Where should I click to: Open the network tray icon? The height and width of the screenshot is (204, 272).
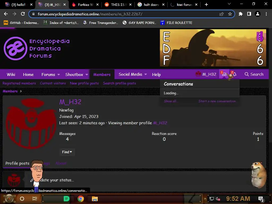(x=211, y=199)
